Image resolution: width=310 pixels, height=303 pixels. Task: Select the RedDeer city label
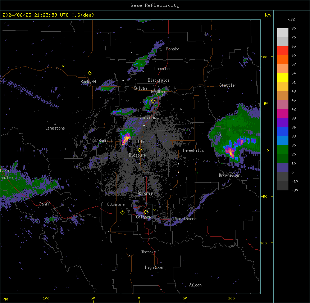[x=159, y=92]
